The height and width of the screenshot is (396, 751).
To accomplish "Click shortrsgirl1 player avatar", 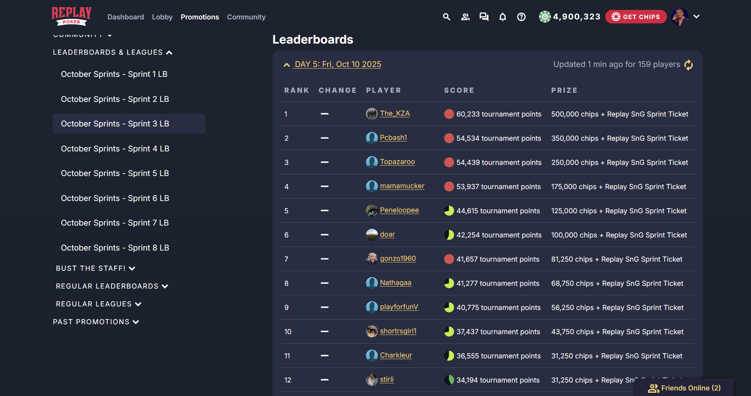I will (x=372, y=331).
